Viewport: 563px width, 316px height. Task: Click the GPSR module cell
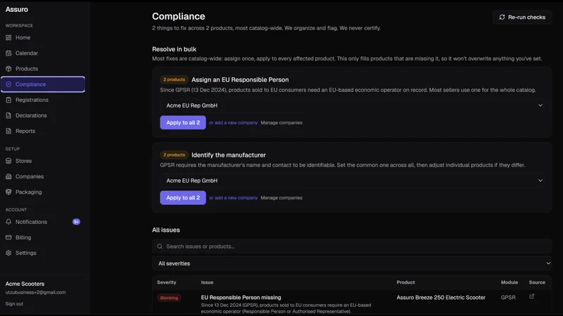[508, 297]
